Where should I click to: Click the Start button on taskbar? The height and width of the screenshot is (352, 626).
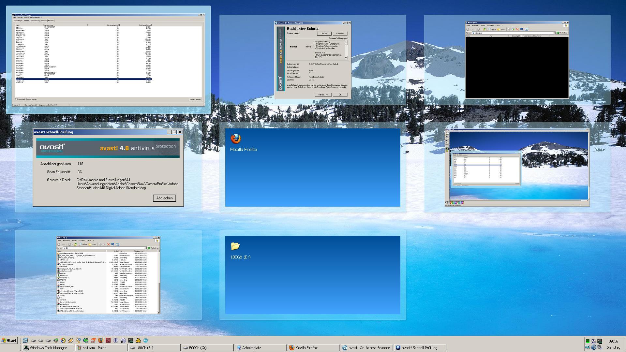[x=9, y=341]
